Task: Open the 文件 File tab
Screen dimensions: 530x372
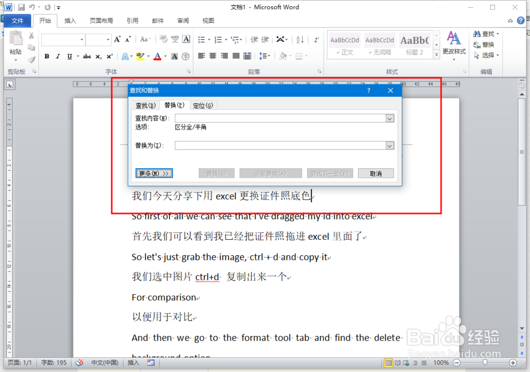Action: (x=17, y=21)
